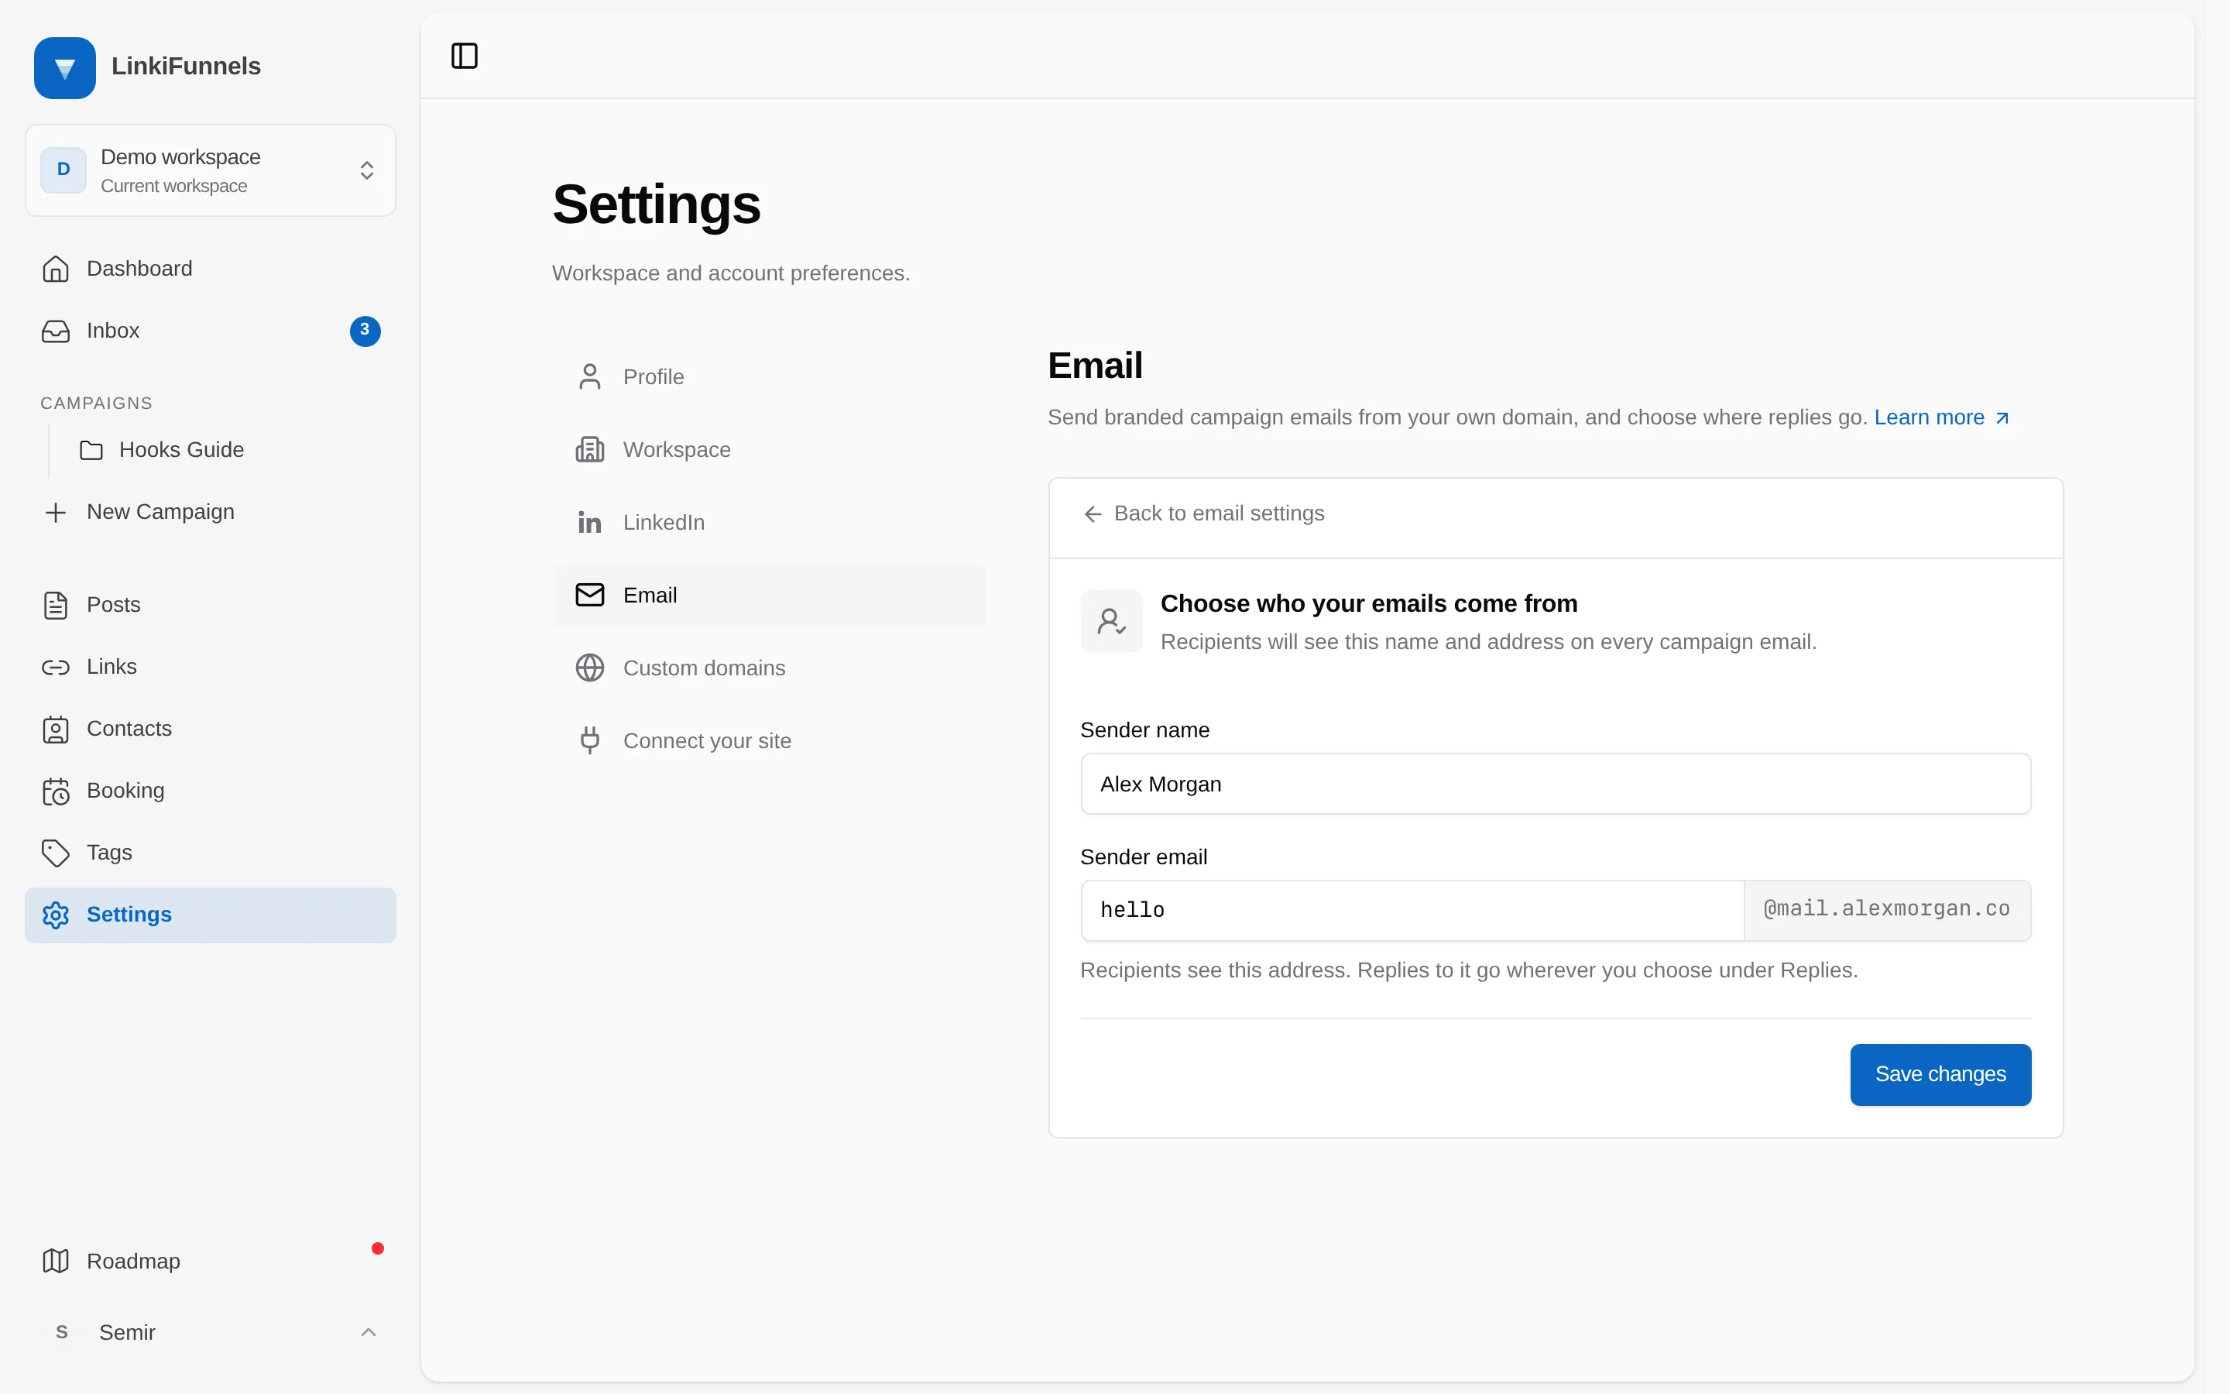Open the Workspace settings tab
Viewport: 2230px width, 1394px height.
(769, 450)
